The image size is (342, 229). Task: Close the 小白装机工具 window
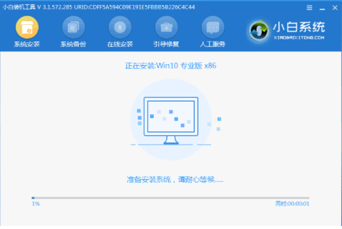click(335, 8)
